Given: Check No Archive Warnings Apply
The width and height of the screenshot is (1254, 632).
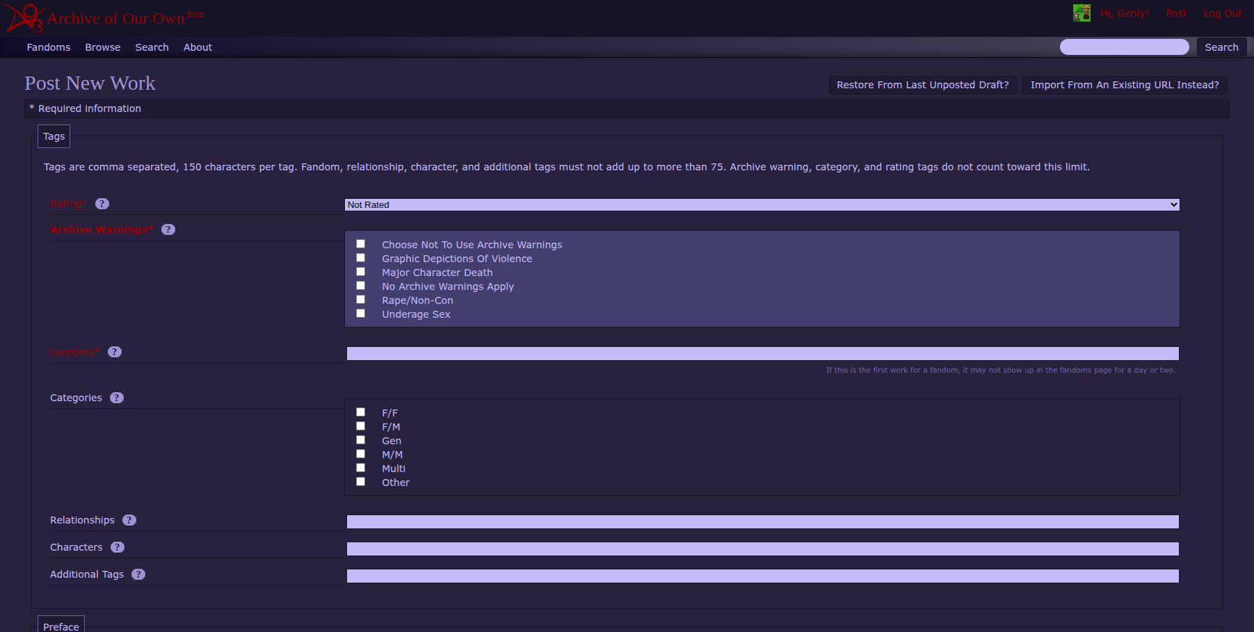Looking at the screenshot, I should 360,286.
